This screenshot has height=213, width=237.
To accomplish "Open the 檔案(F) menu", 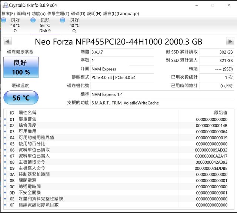I will [8, 14].
